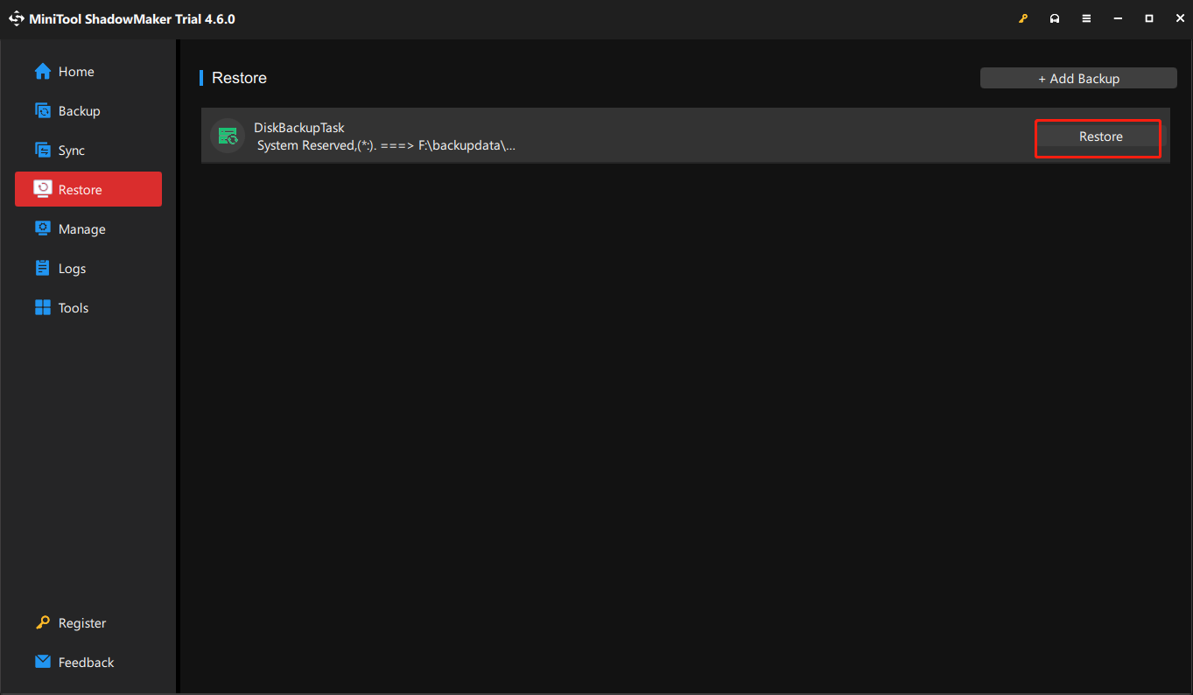Open the Tools page

tap(88, 307)
